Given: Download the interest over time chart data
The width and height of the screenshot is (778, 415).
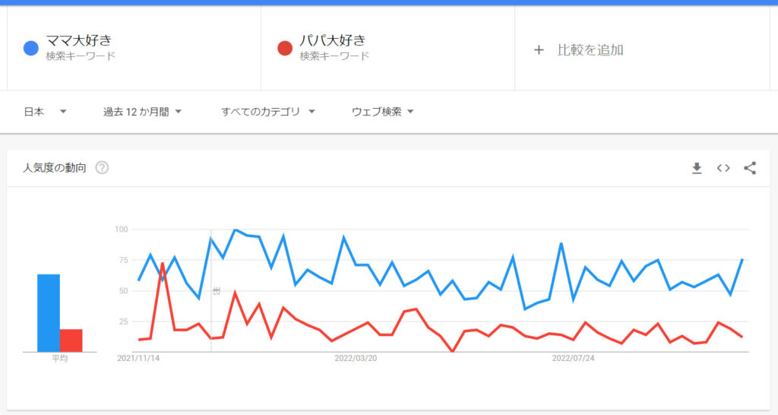Looking at the screenshot, I should click(697, 168).
